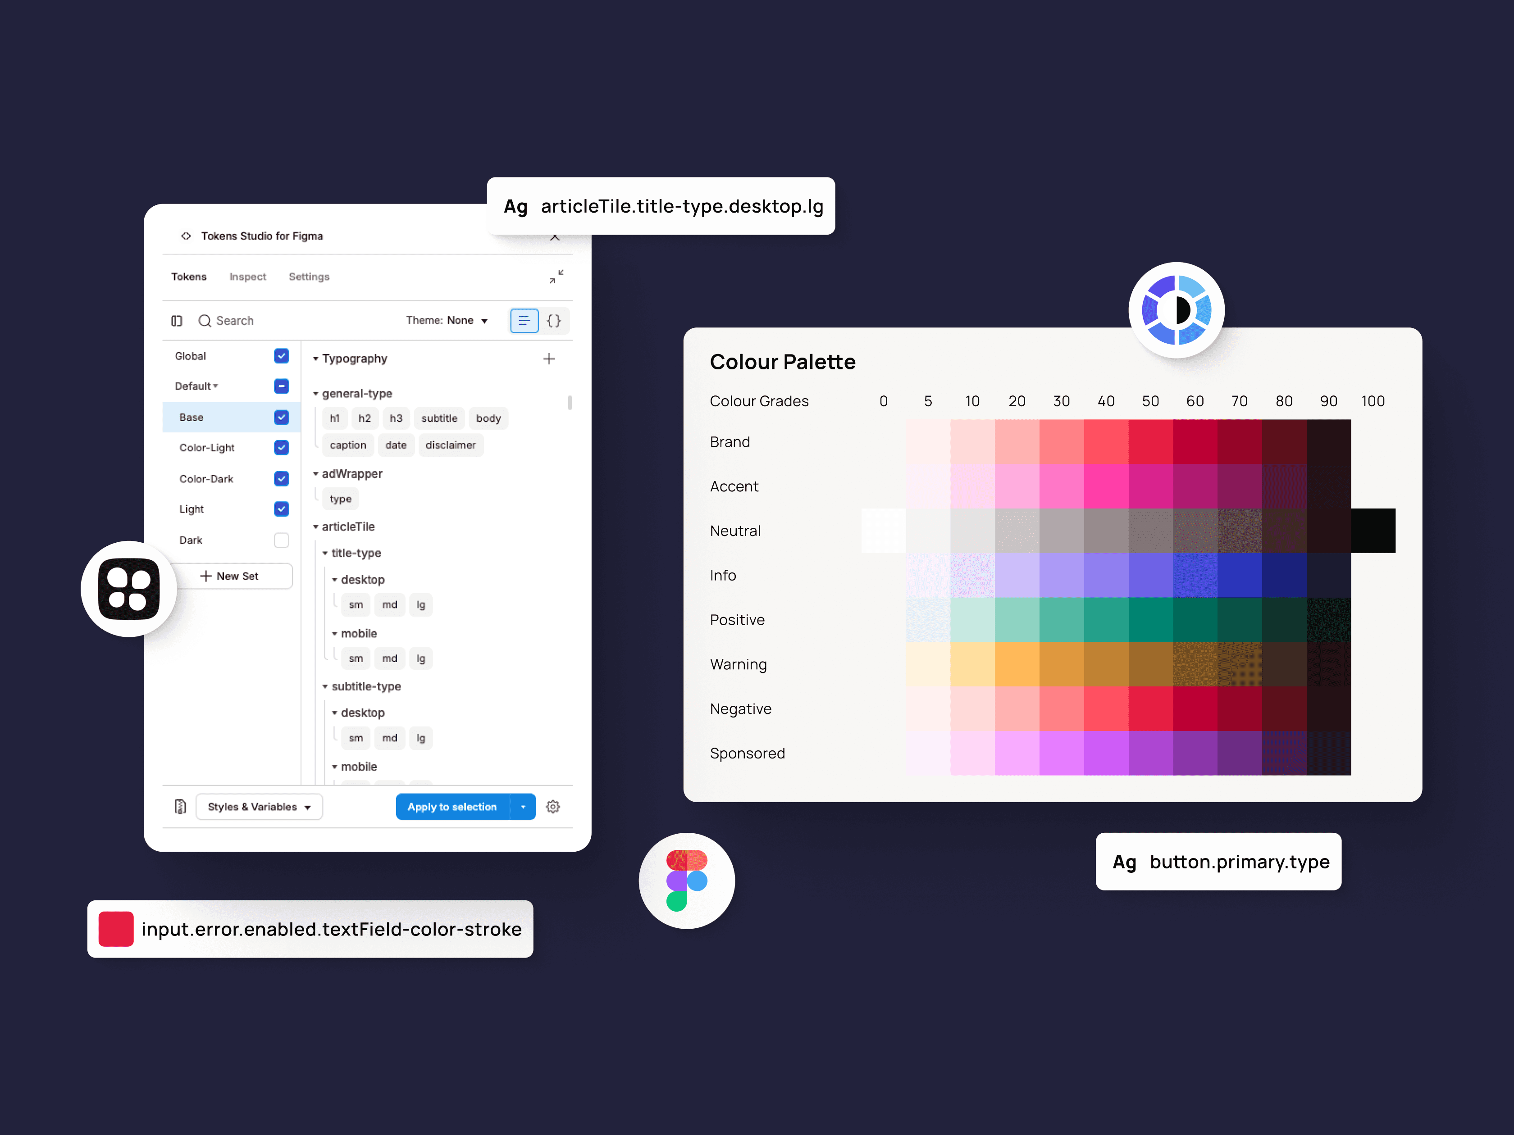Click the collapse plugin window arrows icon
1514x1135 pixels.
click(556, 277)
